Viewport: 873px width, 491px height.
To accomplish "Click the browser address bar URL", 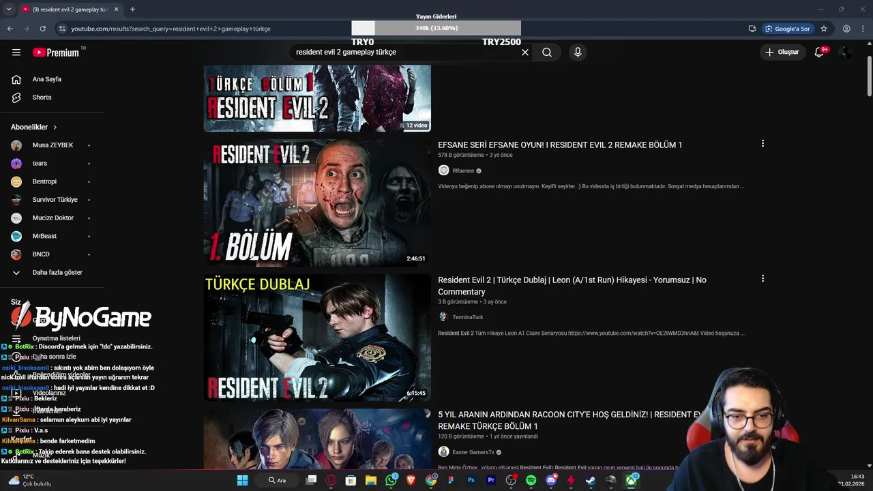I will [171, 29].
